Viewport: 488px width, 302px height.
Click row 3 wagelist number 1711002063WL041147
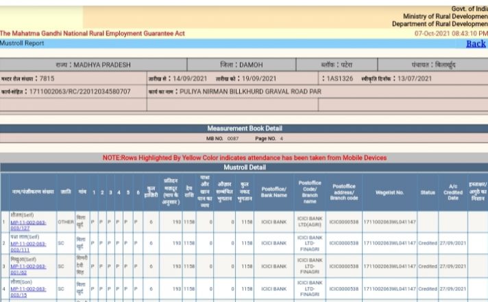[390, 266]
